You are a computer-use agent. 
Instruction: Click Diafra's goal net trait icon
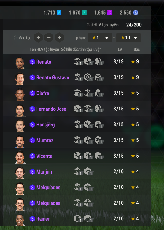(x=78, y=93)
